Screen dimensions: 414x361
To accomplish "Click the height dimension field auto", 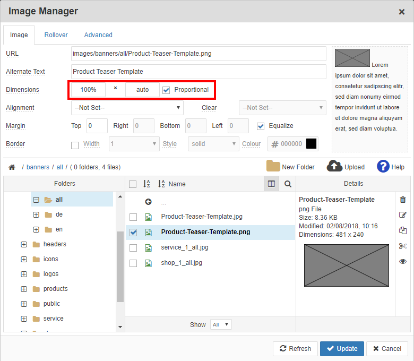I will point(143,90).
